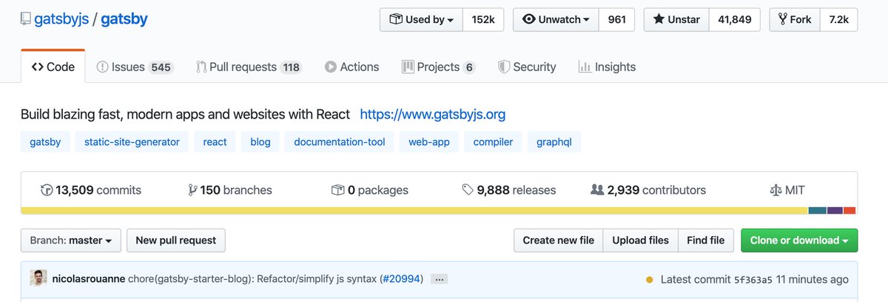
Task: View the 150 branches list
Action: [230, 190]
